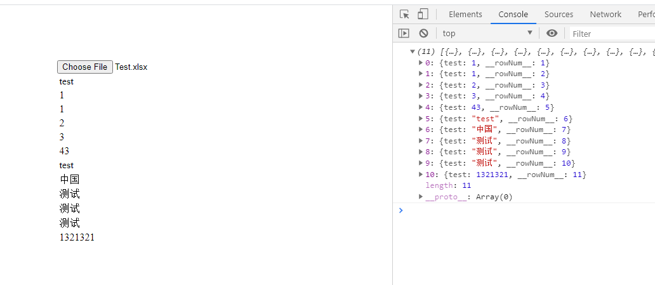Expand array entry 7 with rowNum 8
The width and height of the screenshot is (655, 285).
coord(421,141)
